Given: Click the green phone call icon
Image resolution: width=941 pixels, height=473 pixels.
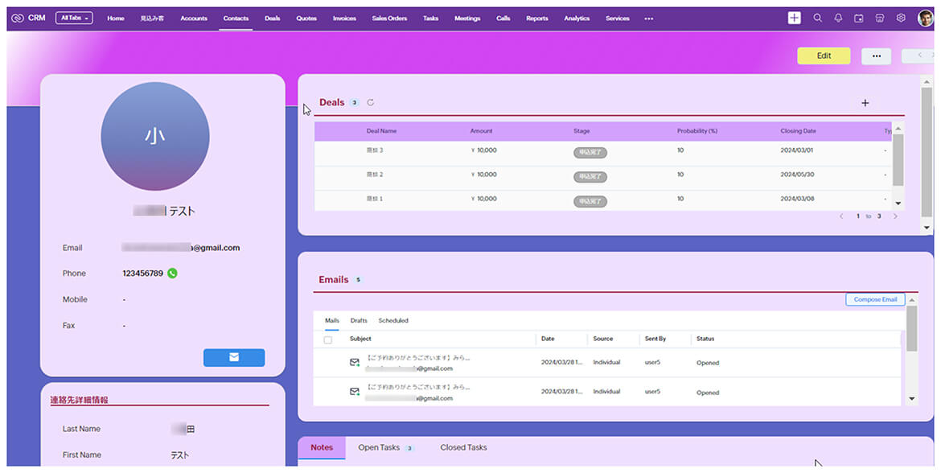Looking at the screenshot, I should click(x=172, y=274).
